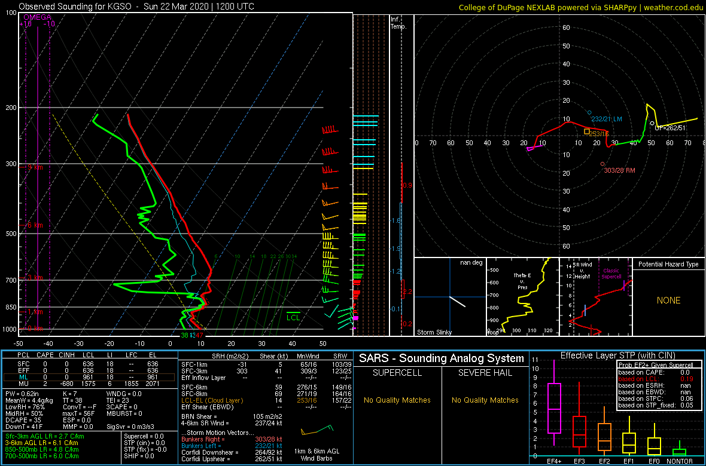Click the College of DuPage NEXLAB credit line
The width and height of the screenshot is (706, 466).
point(580,7)
